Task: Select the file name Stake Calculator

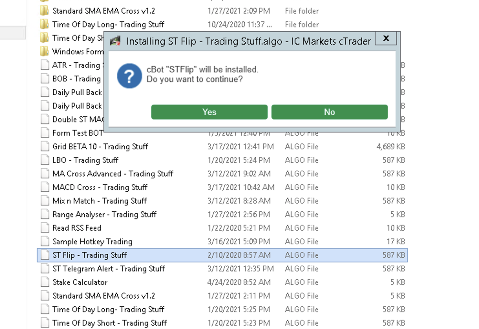Action: [80, 282]
